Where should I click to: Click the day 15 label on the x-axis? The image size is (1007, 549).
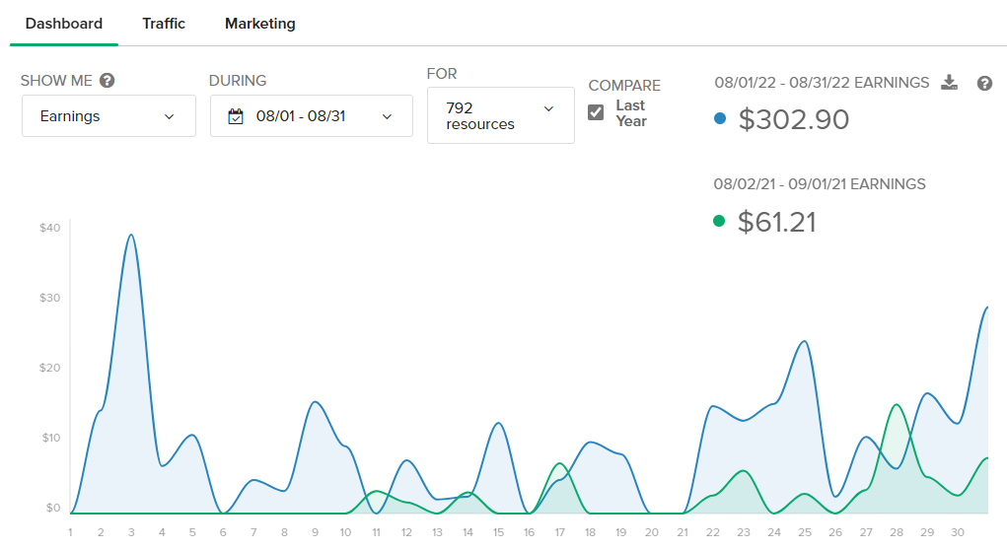(498, 532)
